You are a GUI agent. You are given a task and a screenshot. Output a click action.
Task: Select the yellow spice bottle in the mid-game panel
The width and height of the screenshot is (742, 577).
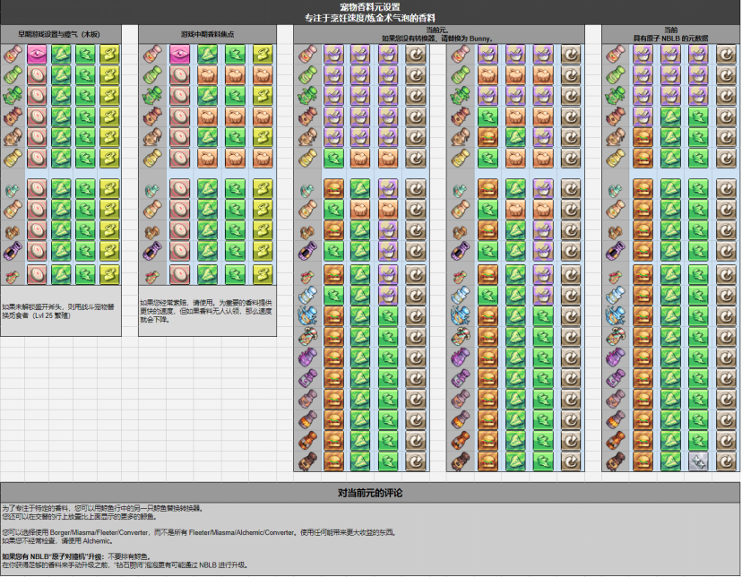153,159
